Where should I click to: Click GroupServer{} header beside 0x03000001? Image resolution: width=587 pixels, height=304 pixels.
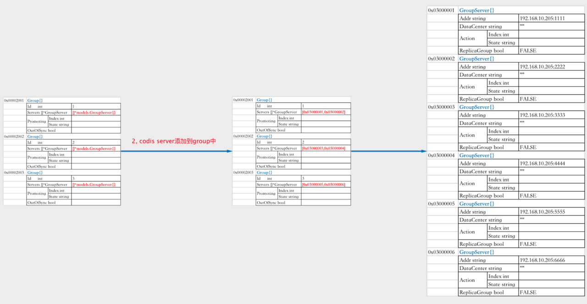click(477, 10)
